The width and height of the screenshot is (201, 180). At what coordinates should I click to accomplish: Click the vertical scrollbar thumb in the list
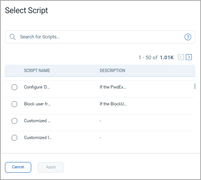(195, 86)
